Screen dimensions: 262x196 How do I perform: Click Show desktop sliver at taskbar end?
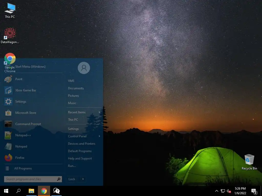[x=261, y=191]
